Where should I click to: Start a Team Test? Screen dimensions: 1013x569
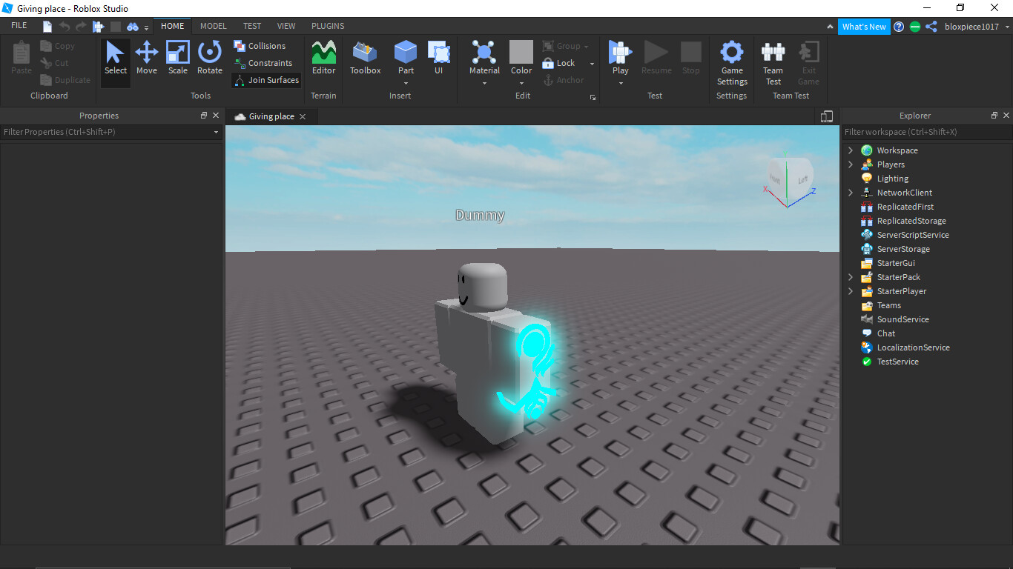pyautogui.click(x=773, y=63)
